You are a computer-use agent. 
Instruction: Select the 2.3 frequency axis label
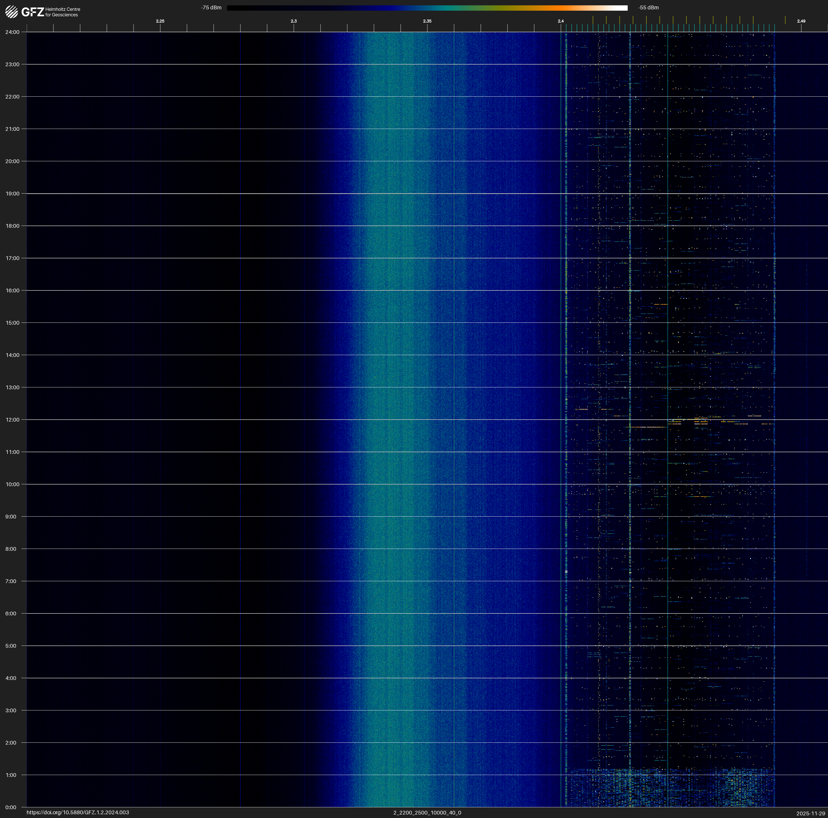(294, 21)
